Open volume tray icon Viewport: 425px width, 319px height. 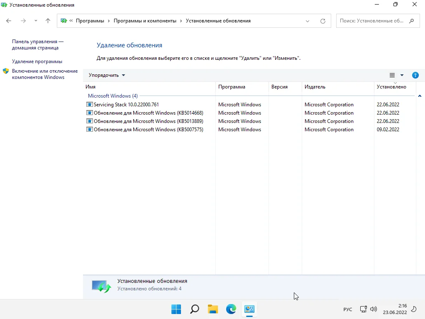(374, 309)
